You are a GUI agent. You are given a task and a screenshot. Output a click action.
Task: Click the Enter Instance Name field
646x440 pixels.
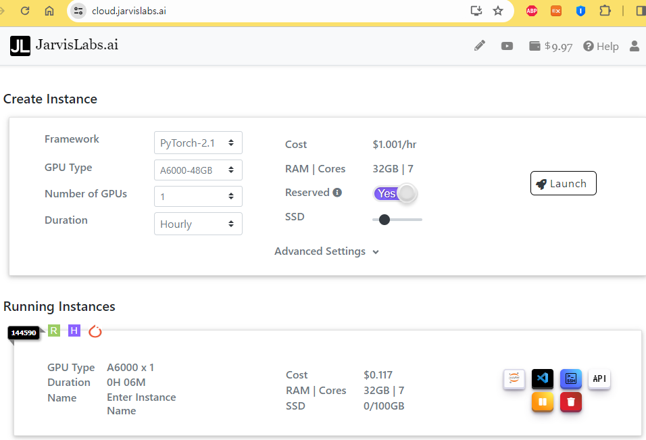(141, 404)
